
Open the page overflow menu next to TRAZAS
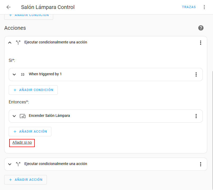coord(204,7)
